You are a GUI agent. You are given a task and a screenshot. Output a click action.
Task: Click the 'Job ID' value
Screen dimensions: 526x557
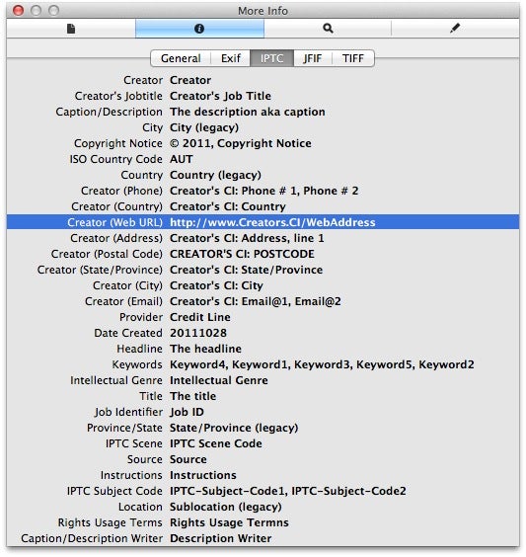tap(187, 412)
